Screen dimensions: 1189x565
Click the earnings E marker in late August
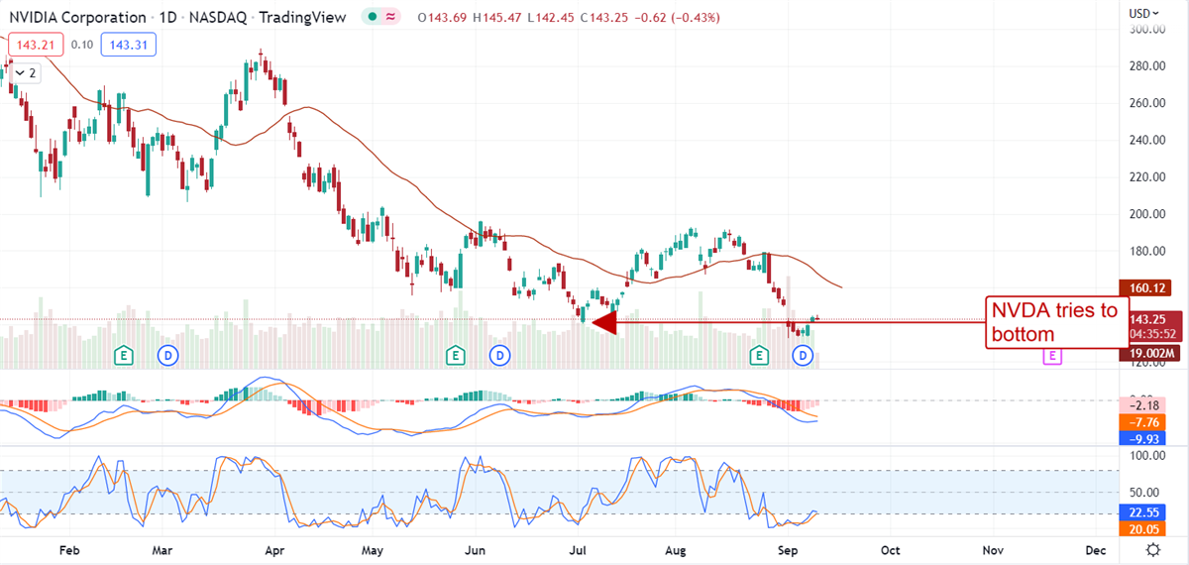point(759,354)
